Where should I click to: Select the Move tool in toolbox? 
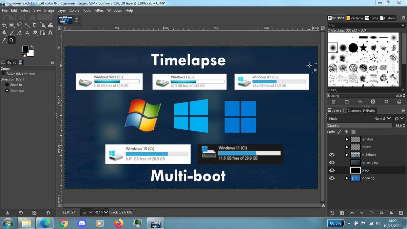pyautogui.click(x=4, y=25)
